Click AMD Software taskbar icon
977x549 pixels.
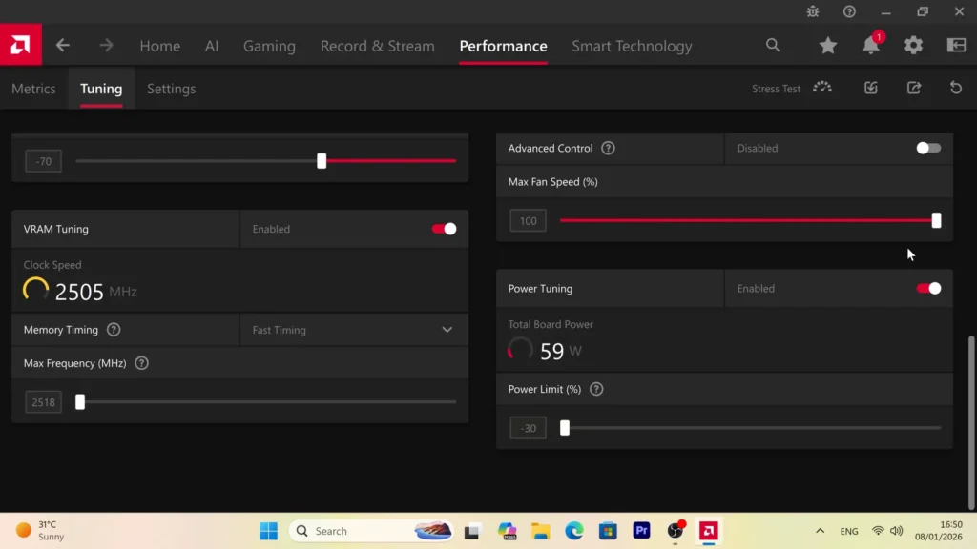click(709, 531)
